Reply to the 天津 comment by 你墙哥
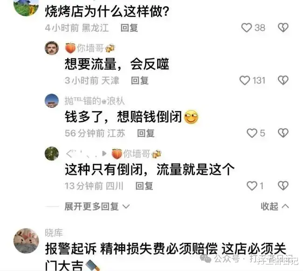Viewport: 303px width, 271px height. coord(140,81)
